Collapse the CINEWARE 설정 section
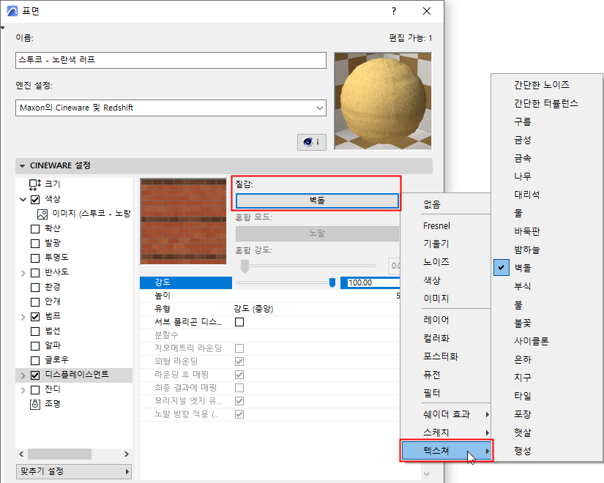This screenshot has height=483, width=604. coord(23,166)
